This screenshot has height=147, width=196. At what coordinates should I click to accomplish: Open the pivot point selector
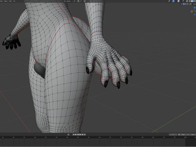point(74,1)
